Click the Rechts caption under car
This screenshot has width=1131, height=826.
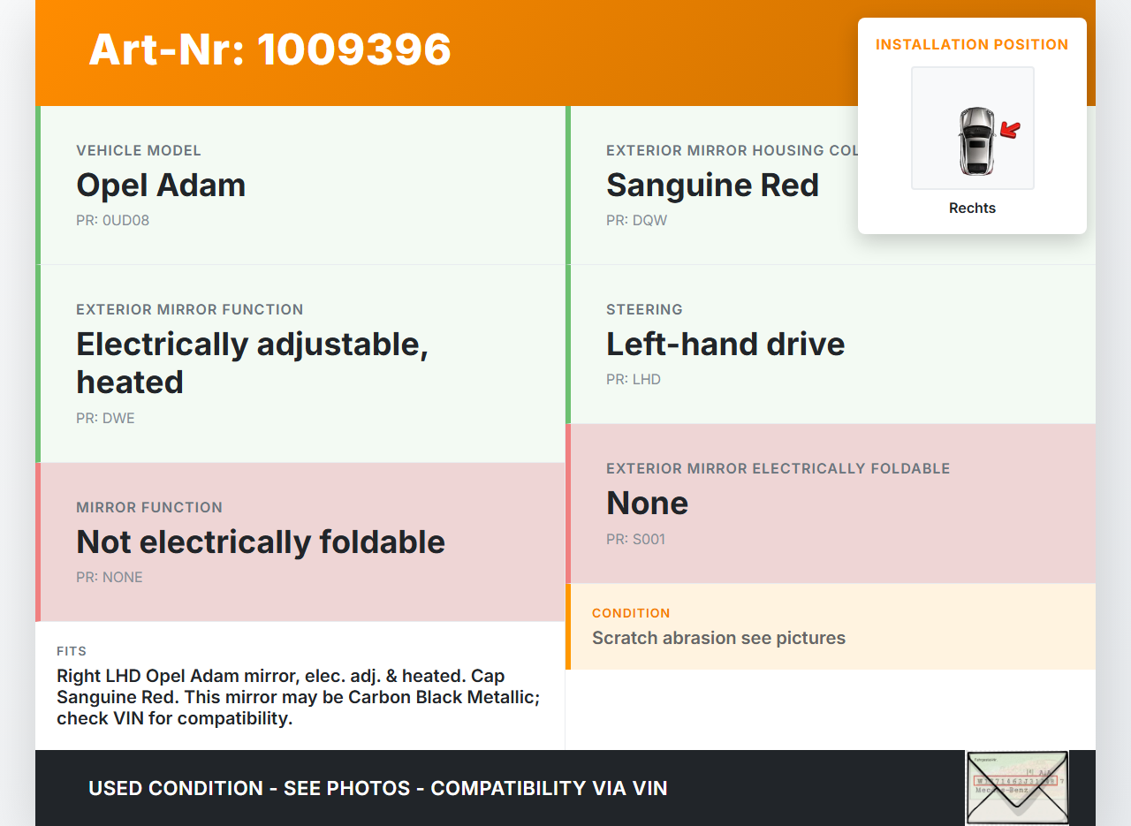[972, 208]
